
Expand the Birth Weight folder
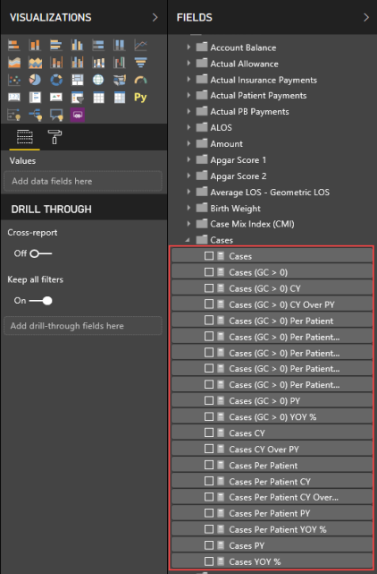click(188, 208)
